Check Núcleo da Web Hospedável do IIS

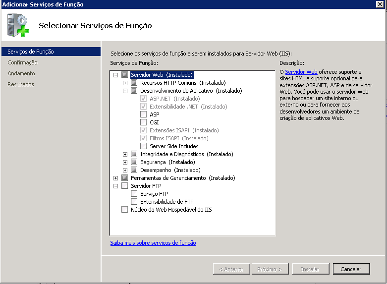coord(124,210)
